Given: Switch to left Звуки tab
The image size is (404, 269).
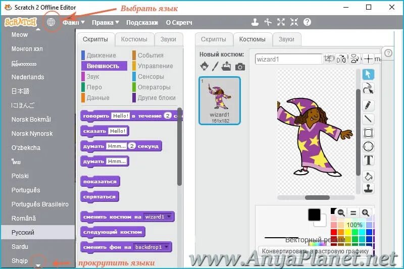Looking at the screenshot, I should [168, 39].
